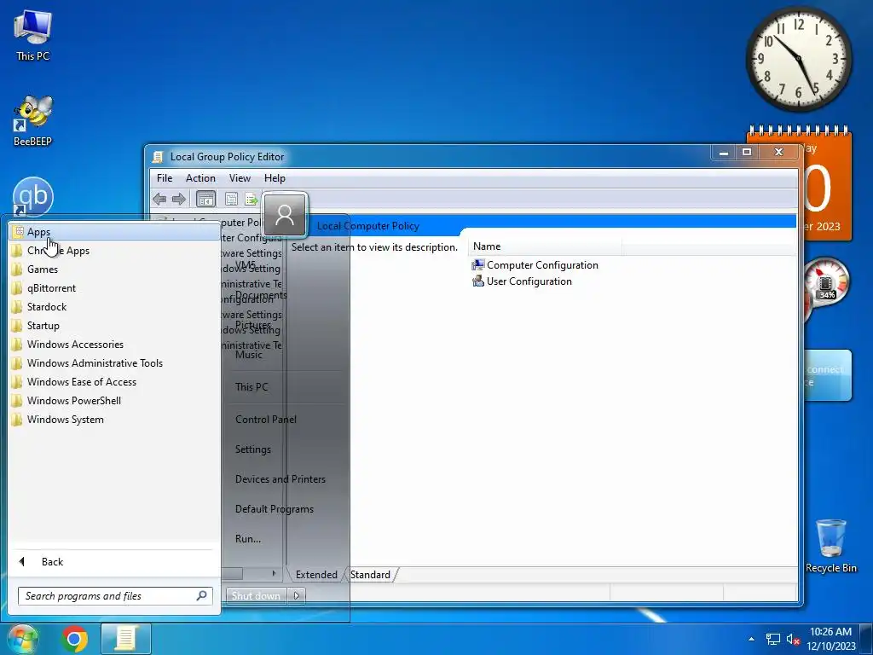Open Run... from Start menu
This screenshot has height=655, width=873.
coord(248,539)
